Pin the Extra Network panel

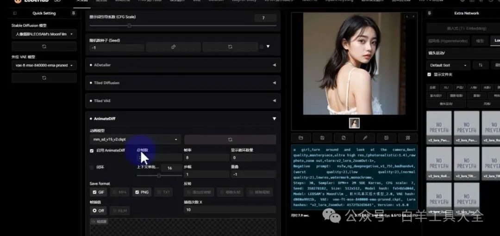[x=429, y=13]
